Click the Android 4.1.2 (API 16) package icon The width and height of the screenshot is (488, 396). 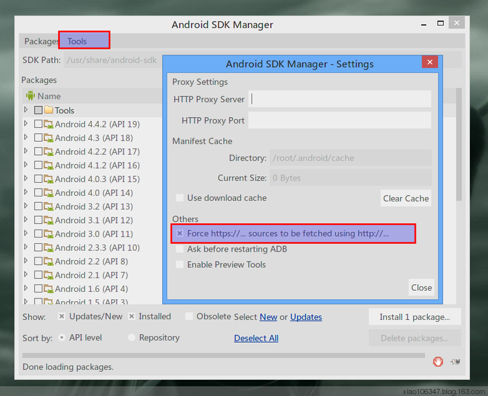[x=48, y=165]
